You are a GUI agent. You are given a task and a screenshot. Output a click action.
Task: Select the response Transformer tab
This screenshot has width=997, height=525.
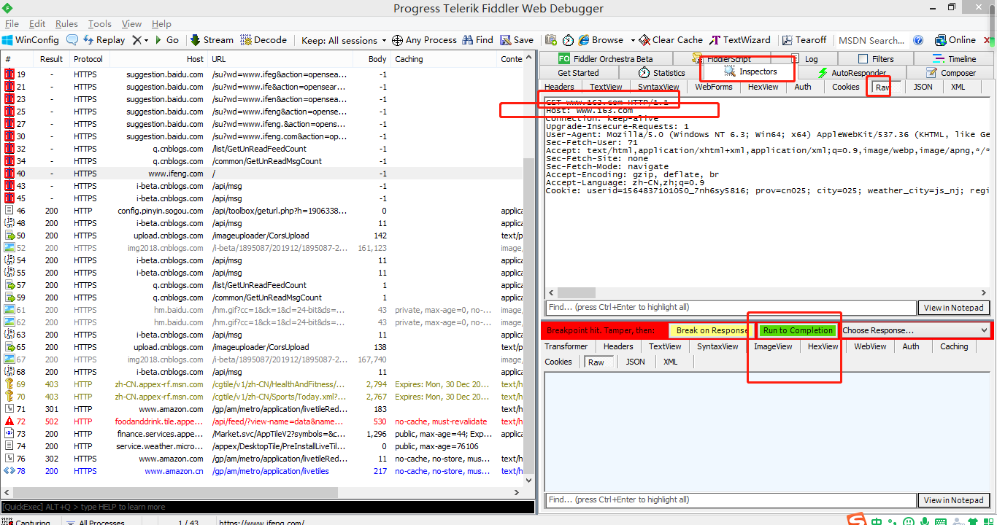click(x=566, y=346)
